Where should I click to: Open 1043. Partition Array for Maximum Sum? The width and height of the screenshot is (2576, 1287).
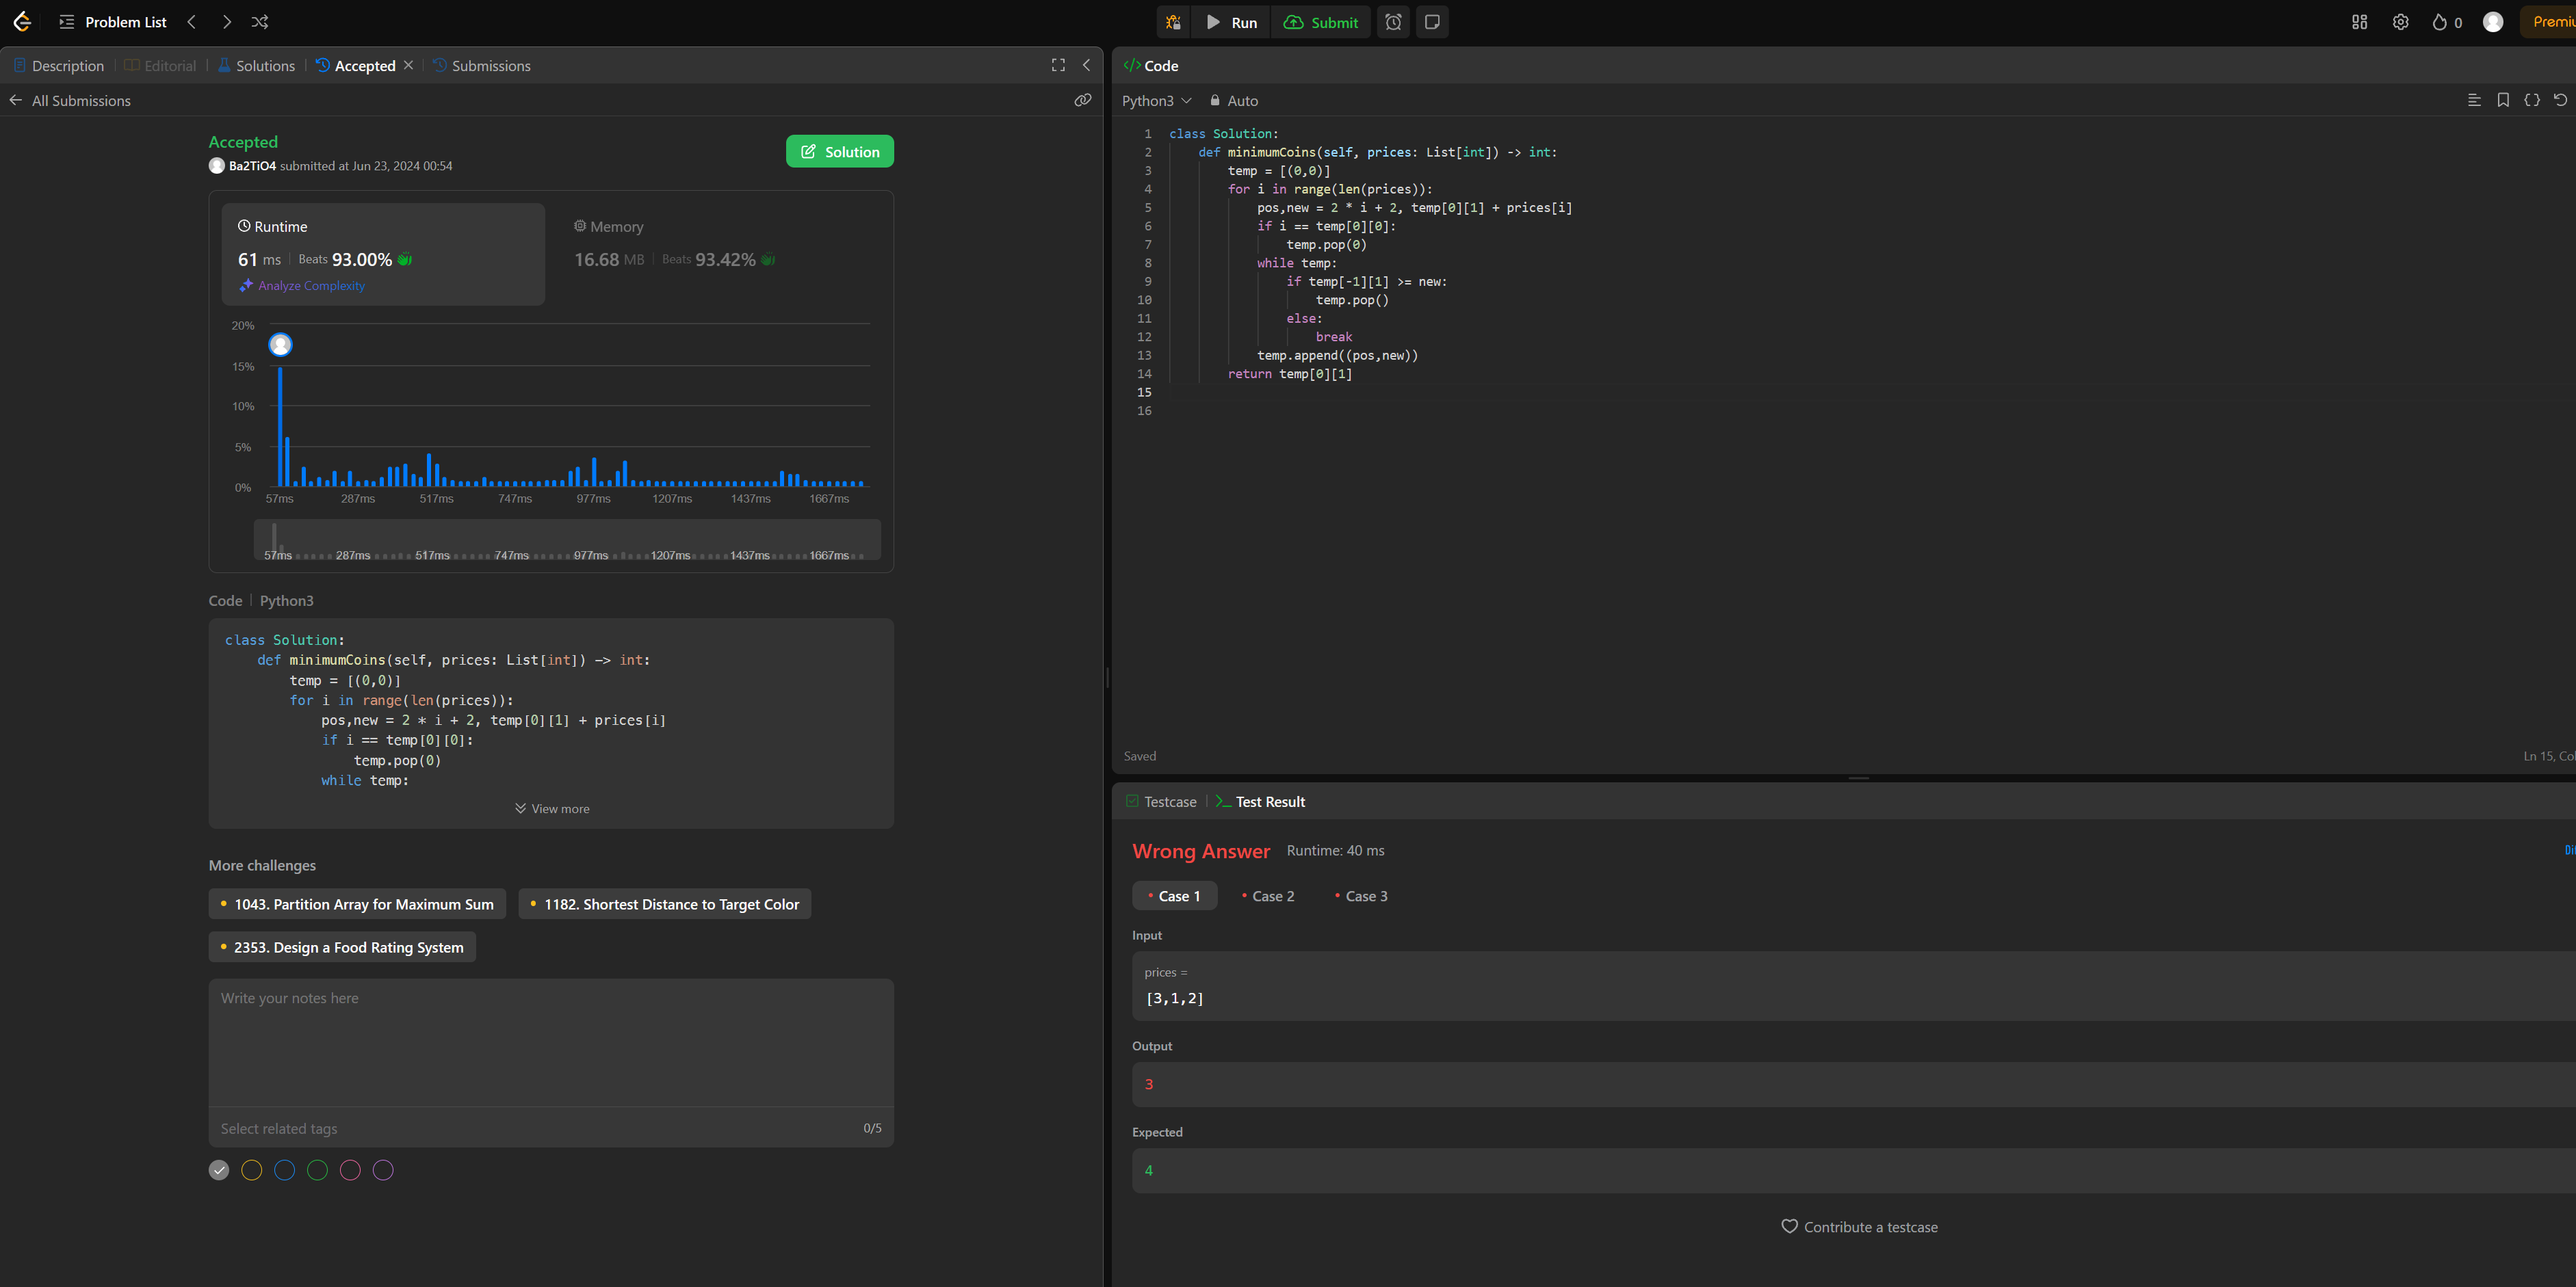[357, 904]
